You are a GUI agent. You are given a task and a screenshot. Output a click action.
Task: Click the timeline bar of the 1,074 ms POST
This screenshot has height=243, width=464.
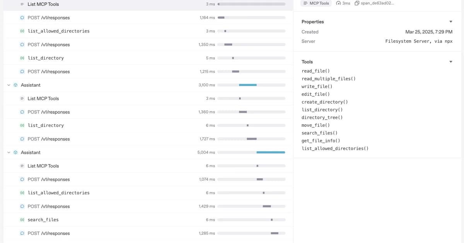pyautogui.click(x=260, y=180)
